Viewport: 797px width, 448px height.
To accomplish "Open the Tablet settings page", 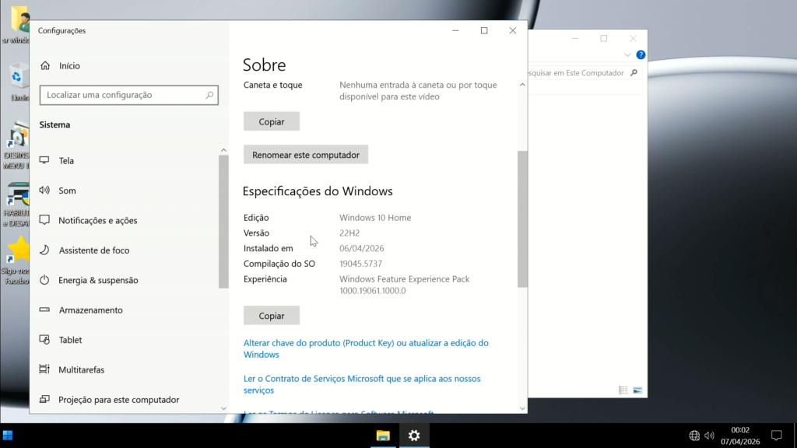I will click(x=70, y=340).
